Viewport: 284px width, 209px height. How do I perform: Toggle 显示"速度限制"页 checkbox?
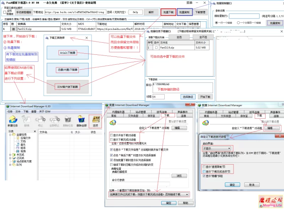point(204,167)
